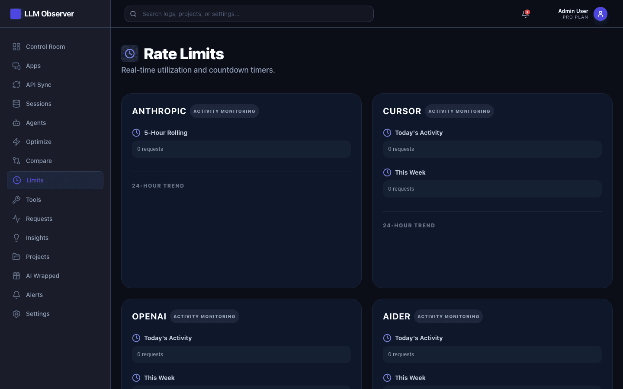The height and width of the screenshot is (389, 623).
Task: Click the Apps devices icon
Action: click(x=16, y=66)
